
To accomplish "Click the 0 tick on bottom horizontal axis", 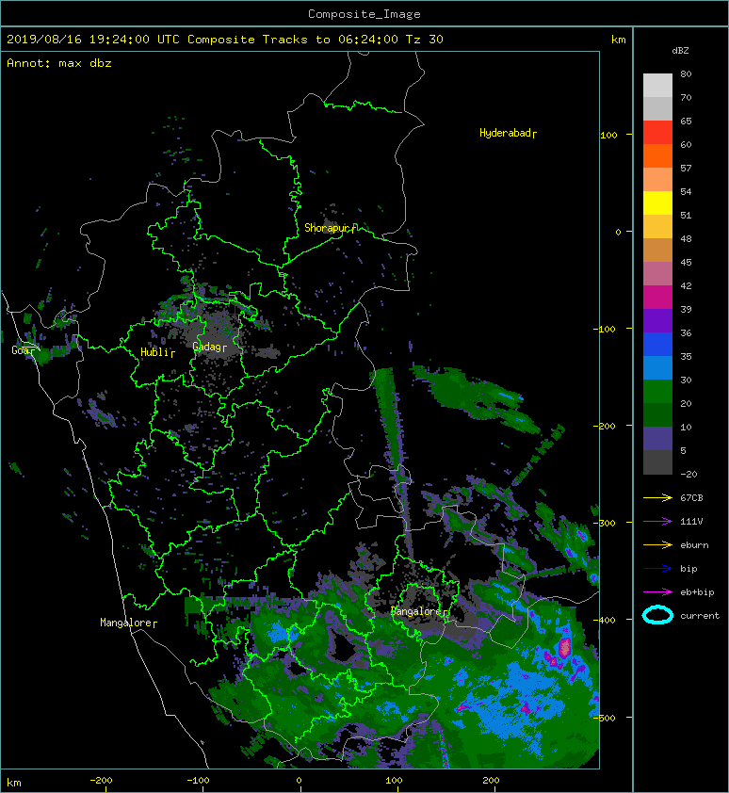I will (x=299, y=781).
